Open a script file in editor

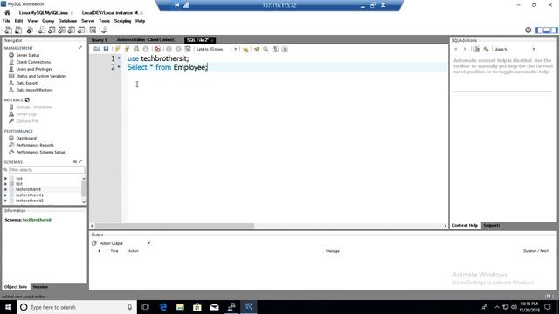97,49
